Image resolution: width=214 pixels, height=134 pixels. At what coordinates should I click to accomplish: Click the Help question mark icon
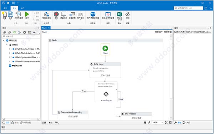pos(206,8)
